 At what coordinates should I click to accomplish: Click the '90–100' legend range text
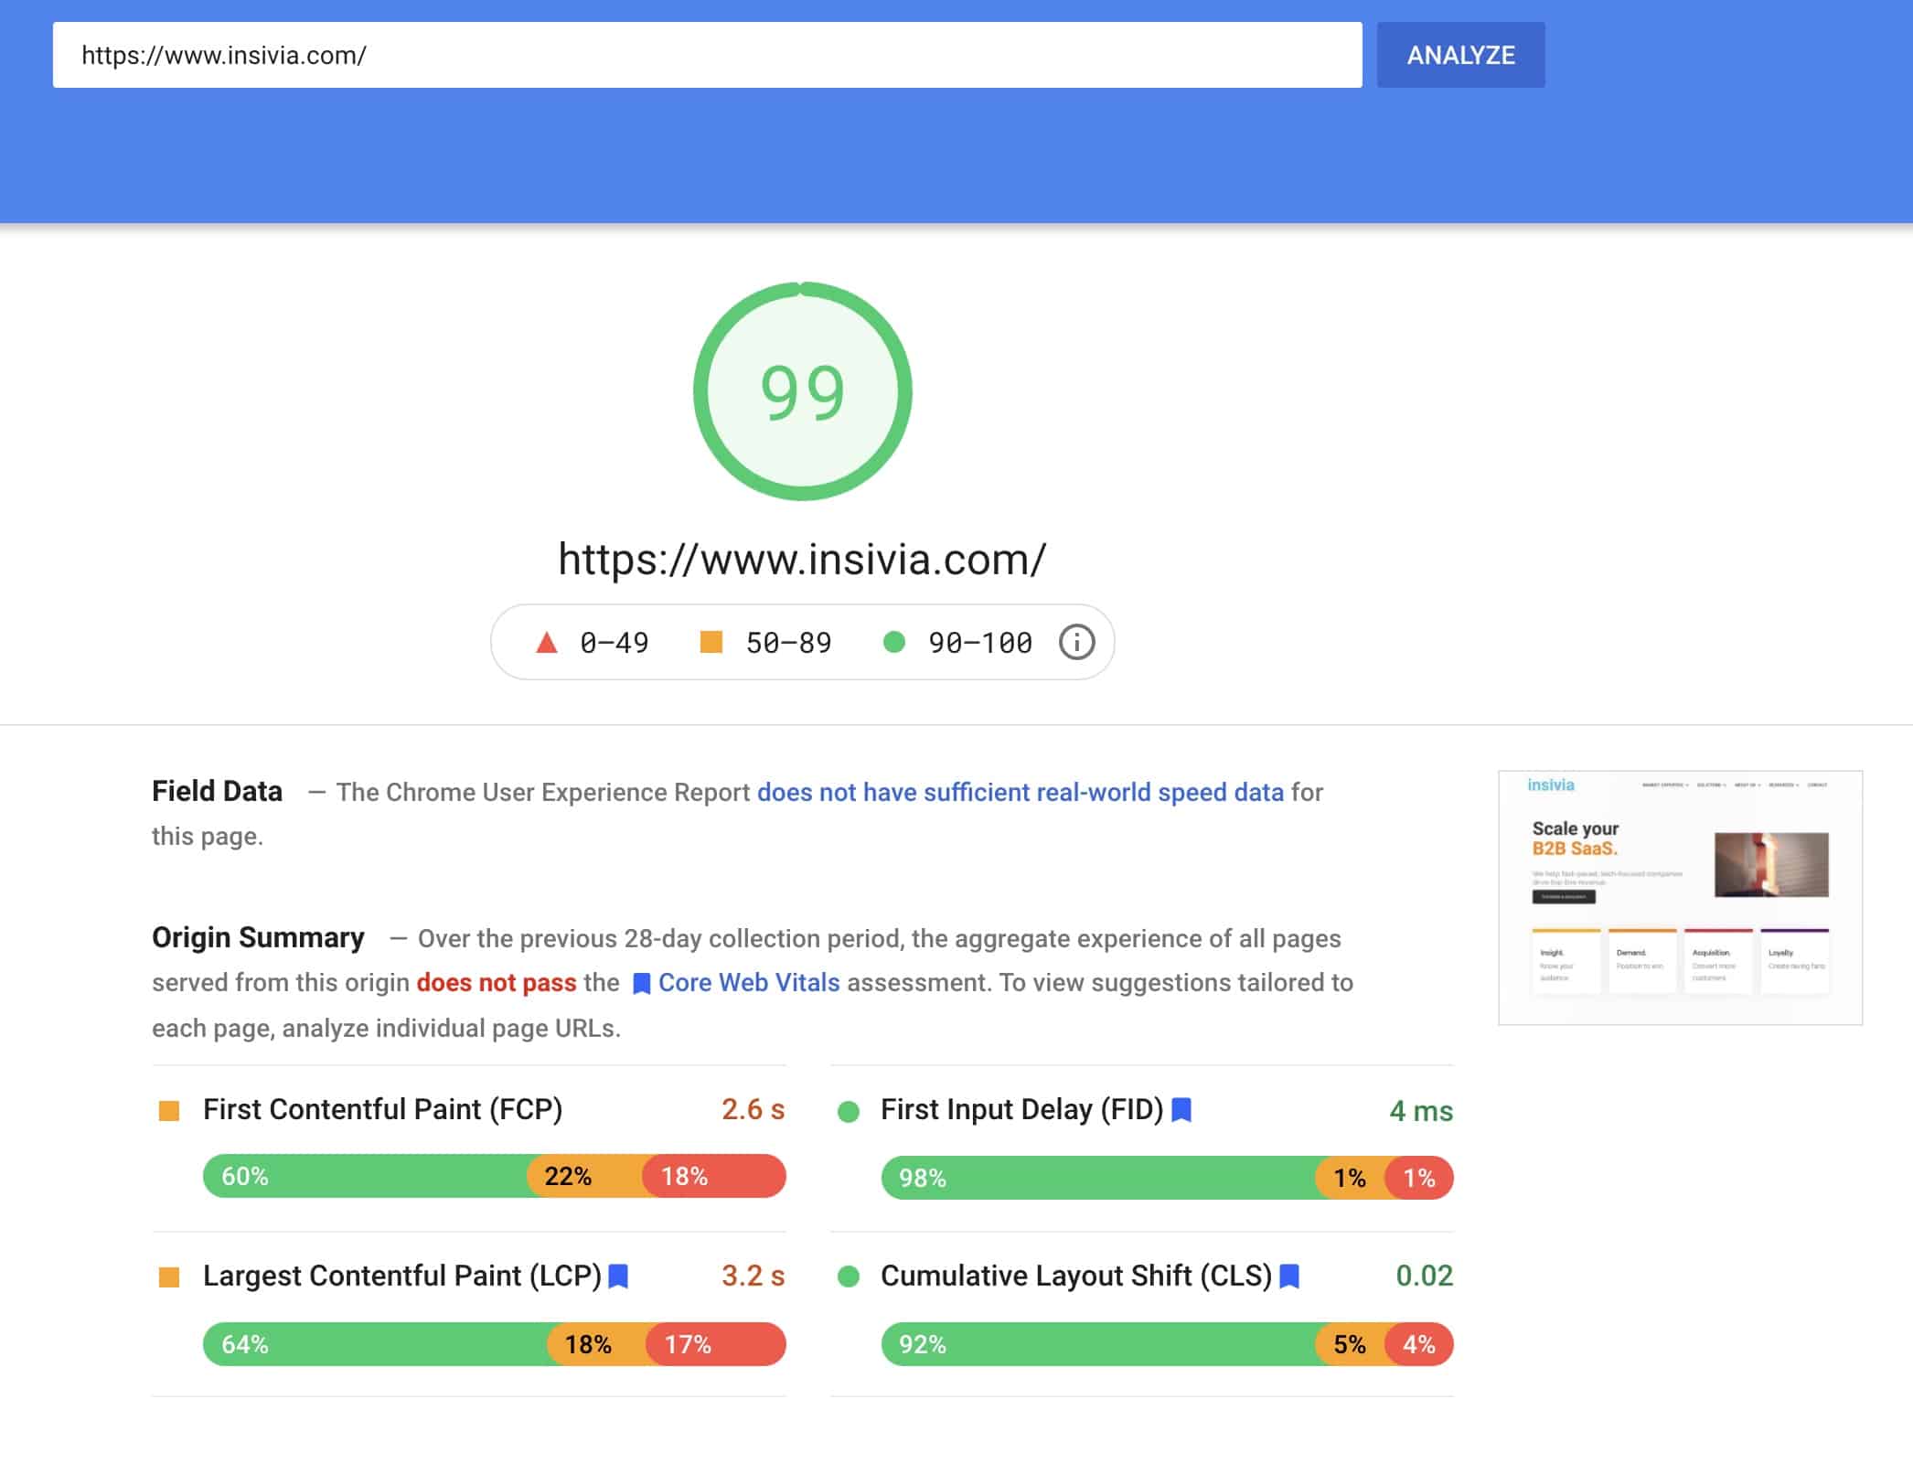tap(980, 643)
